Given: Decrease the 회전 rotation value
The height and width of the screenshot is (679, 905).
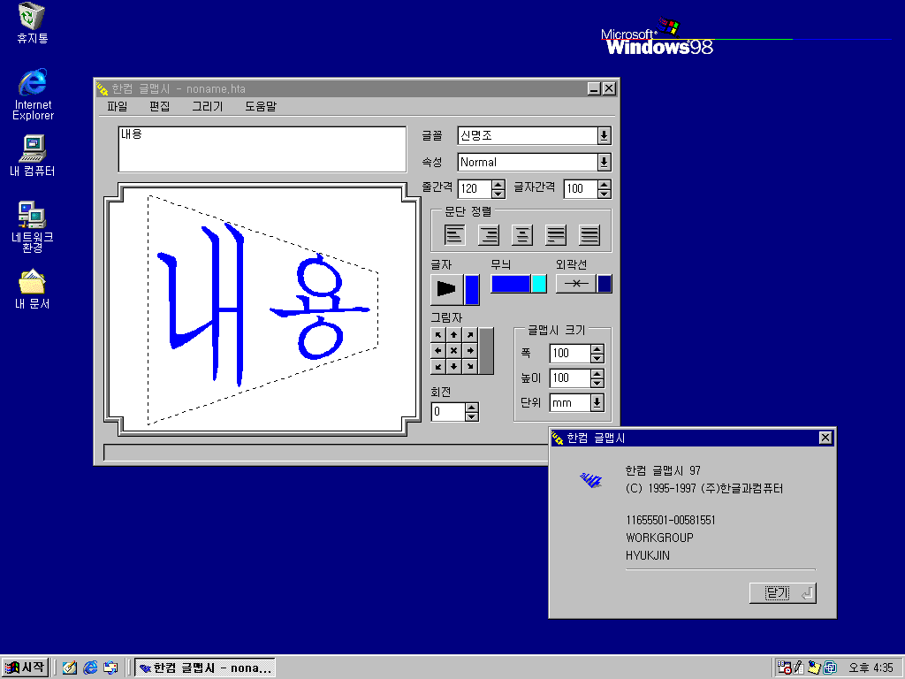Looking at the screenshot, I should 472,416.
